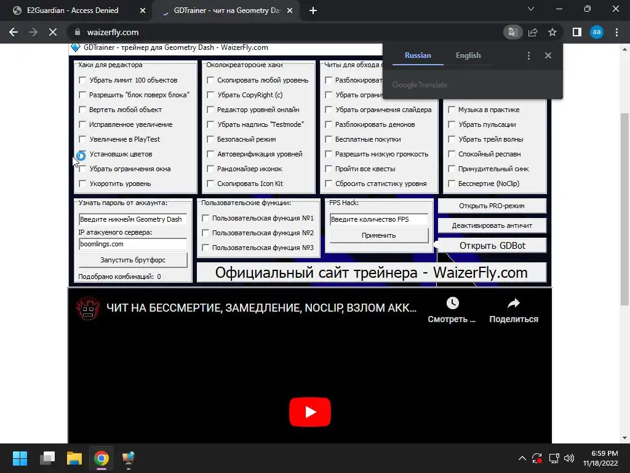Viewport: 630px width, 473px height.
Task: Click the Watch later clock icon
Action: click(x=452, y=303)
